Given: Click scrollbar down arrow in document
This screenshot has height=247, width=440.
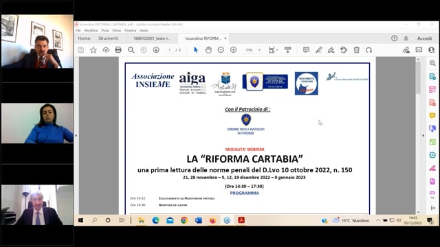Looking at the screenshot, I should click(418, 212).
